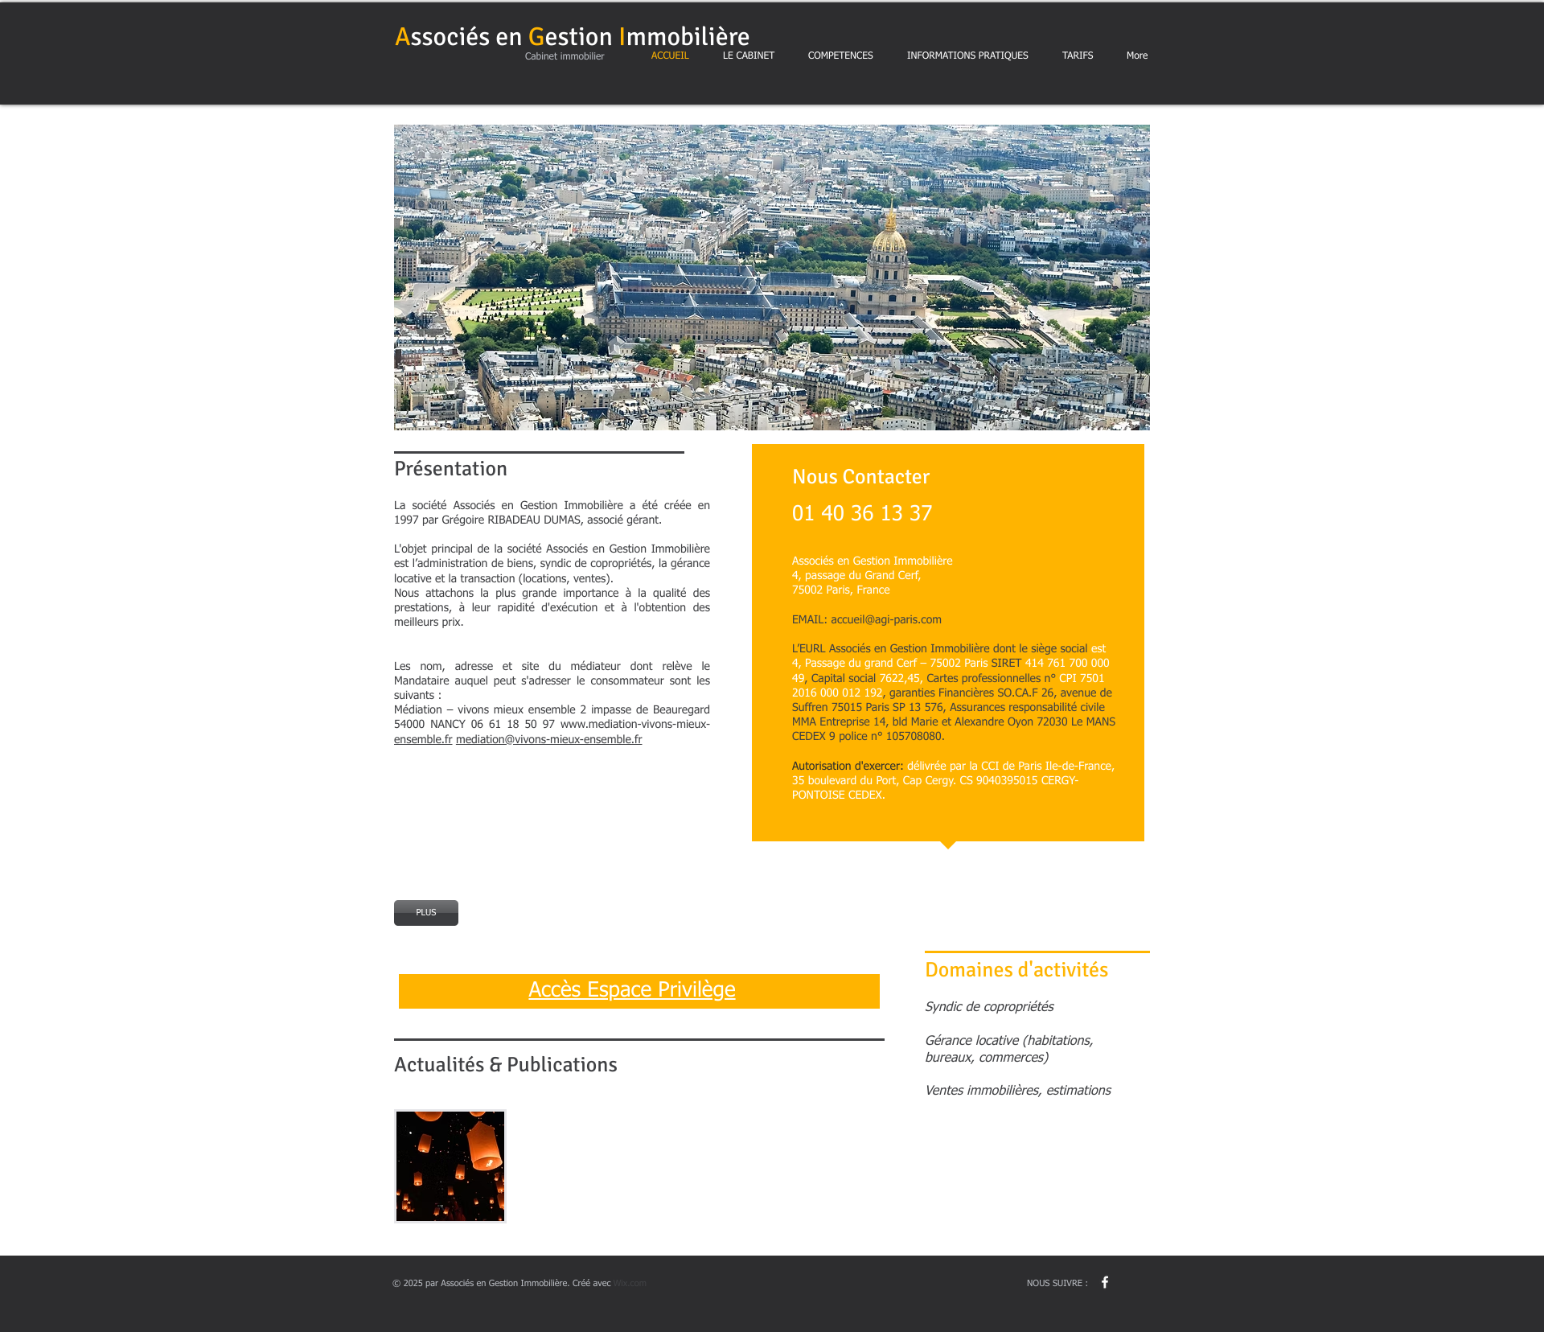The width and height of the screenshot is (1544, 1332).
Task: Click the Domaines d'activités heading
Action: pos(1016,970)
